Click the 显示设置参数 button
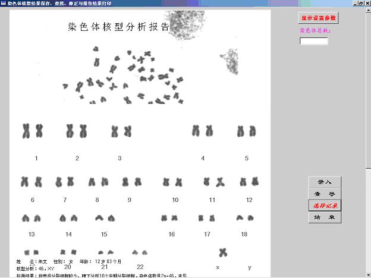371x278 pixels. (318, 18)
